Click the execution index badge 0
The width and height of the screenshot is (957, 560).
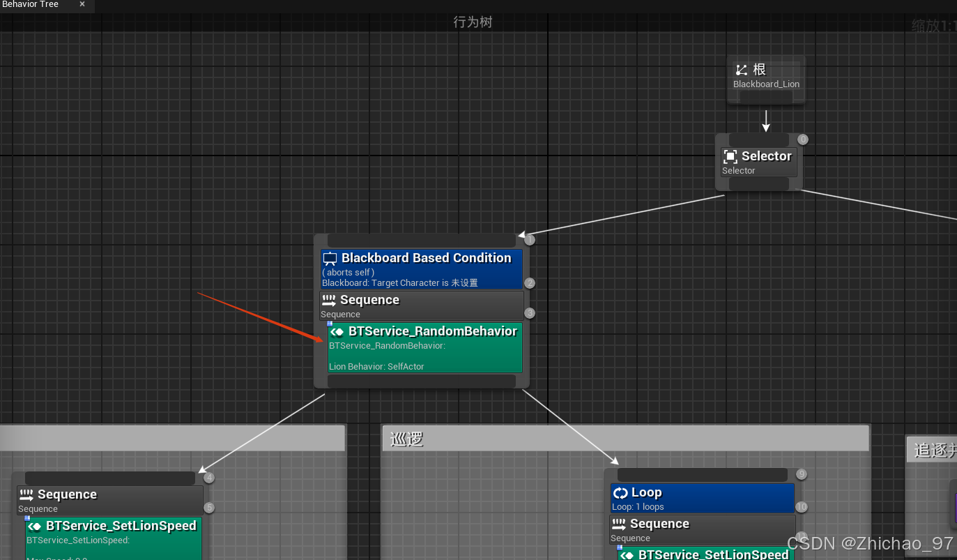coord(803,139)
